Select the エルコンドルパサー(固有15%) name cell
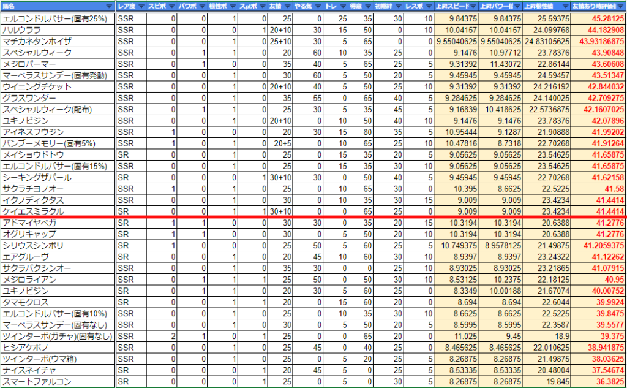 [x=58, y=165]
